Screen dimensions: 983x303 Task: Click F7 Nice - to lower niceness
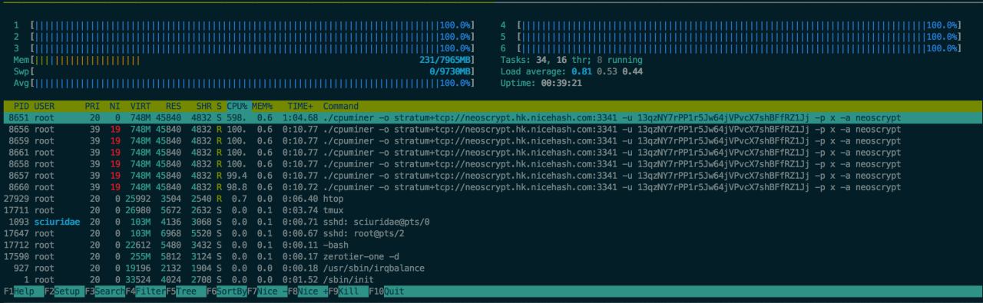click(267, 291)
